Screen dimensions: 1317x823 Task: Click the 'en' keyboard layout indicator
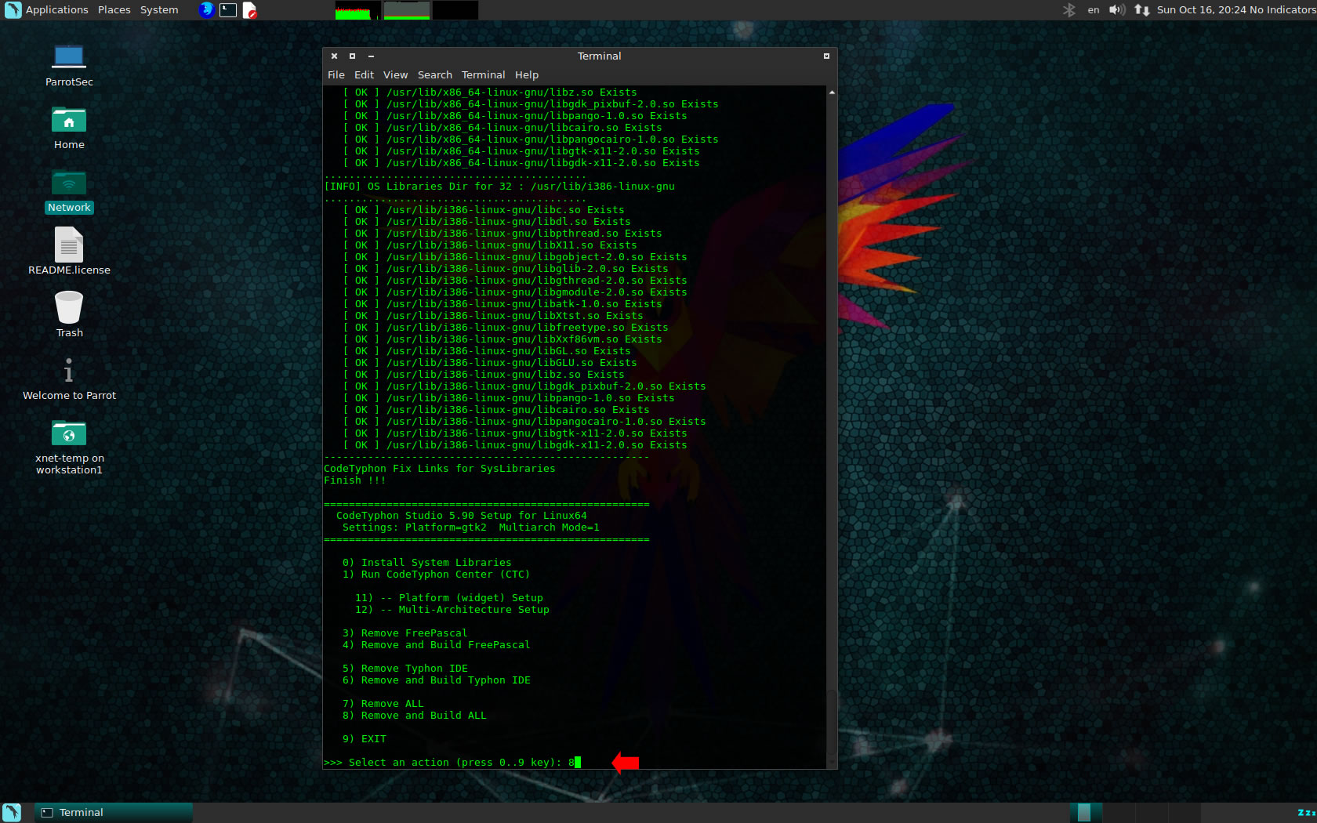[1094, 9]
